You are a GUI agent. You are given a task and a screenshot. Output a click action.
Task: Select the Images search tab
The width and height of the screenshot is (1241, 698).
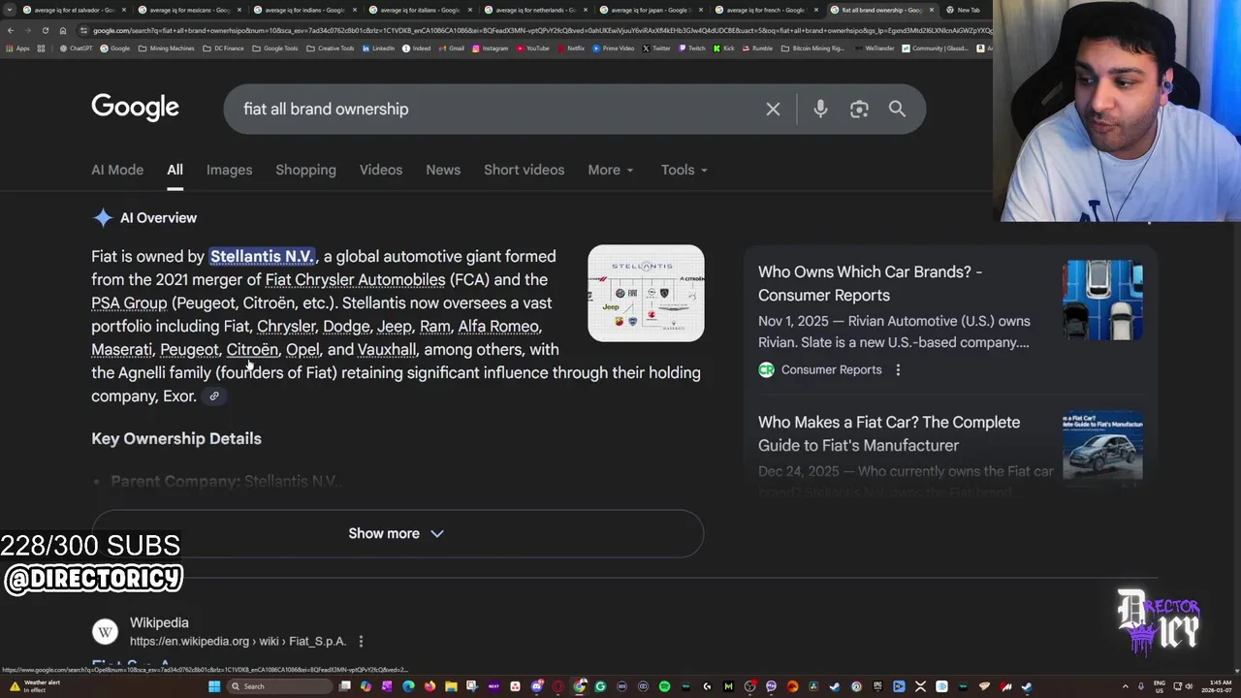coord(229,170)
